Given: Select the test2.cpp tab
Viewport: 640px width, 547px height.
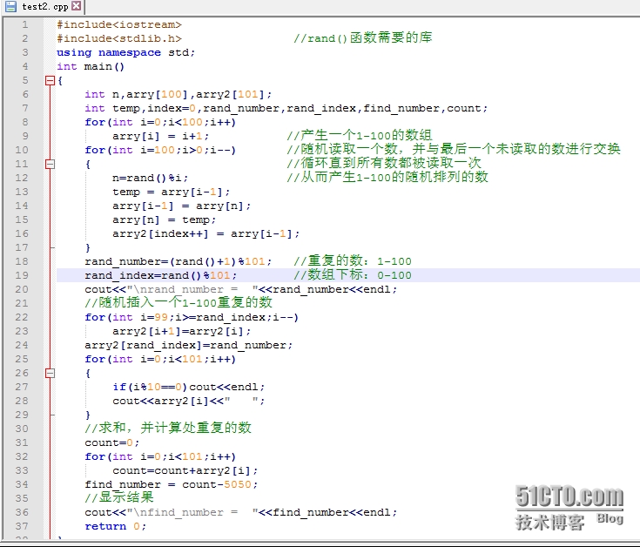Looking at the screenshot, I should [44, 6].
